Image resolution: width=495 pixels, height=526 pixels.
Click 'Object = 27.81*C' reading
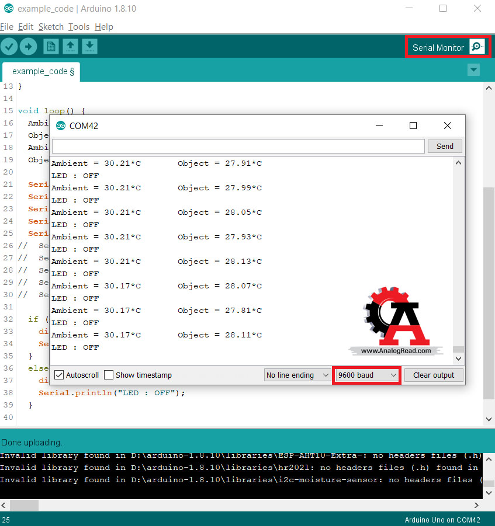click(x=220, y=311)
